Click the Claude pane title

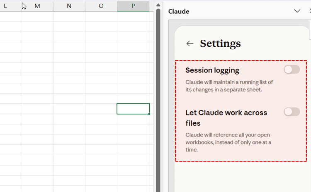[x=179, y=11]
